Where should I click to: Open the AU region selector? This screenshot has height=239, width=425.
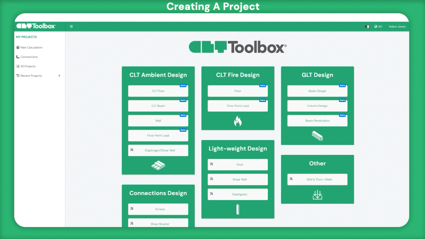click(x=378, y=27)
